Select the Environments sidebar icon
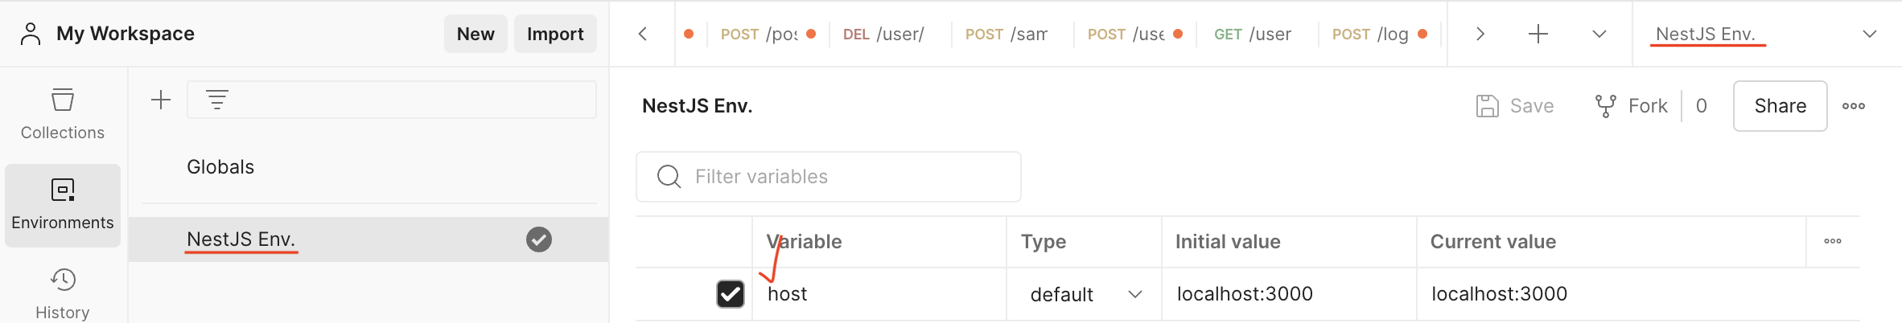 63,205
